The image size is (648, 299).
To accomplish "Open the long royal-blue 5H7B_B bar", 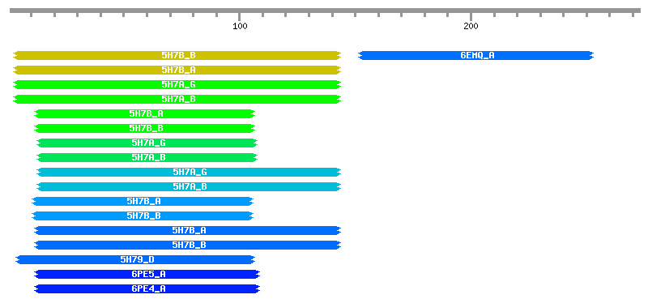I will [x=187, y=246].
